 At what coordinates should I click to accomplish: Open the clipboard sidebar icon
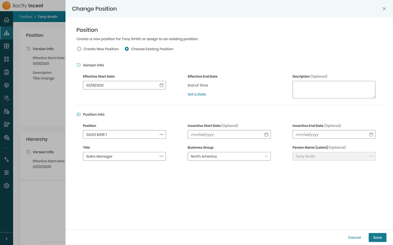pyautogui.click(x=7, y=72)
